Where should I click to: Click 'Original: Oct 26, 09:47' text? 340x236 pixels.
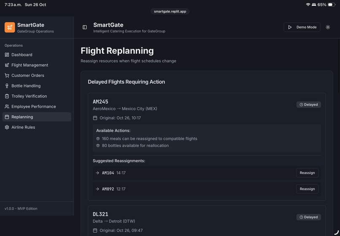pyautogui.click(x=121, y=231)
